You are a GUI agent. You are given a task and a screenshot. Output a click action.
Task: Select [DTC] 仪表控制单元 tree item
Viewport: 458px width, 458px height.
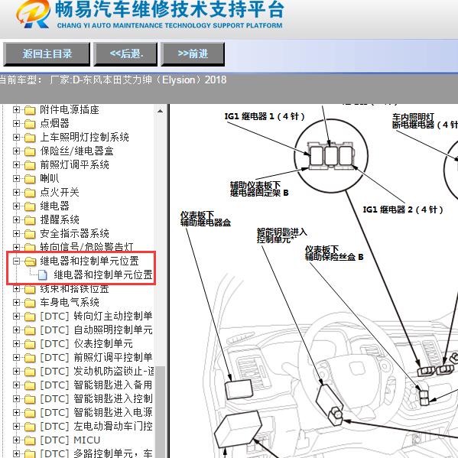coord(86,343)
